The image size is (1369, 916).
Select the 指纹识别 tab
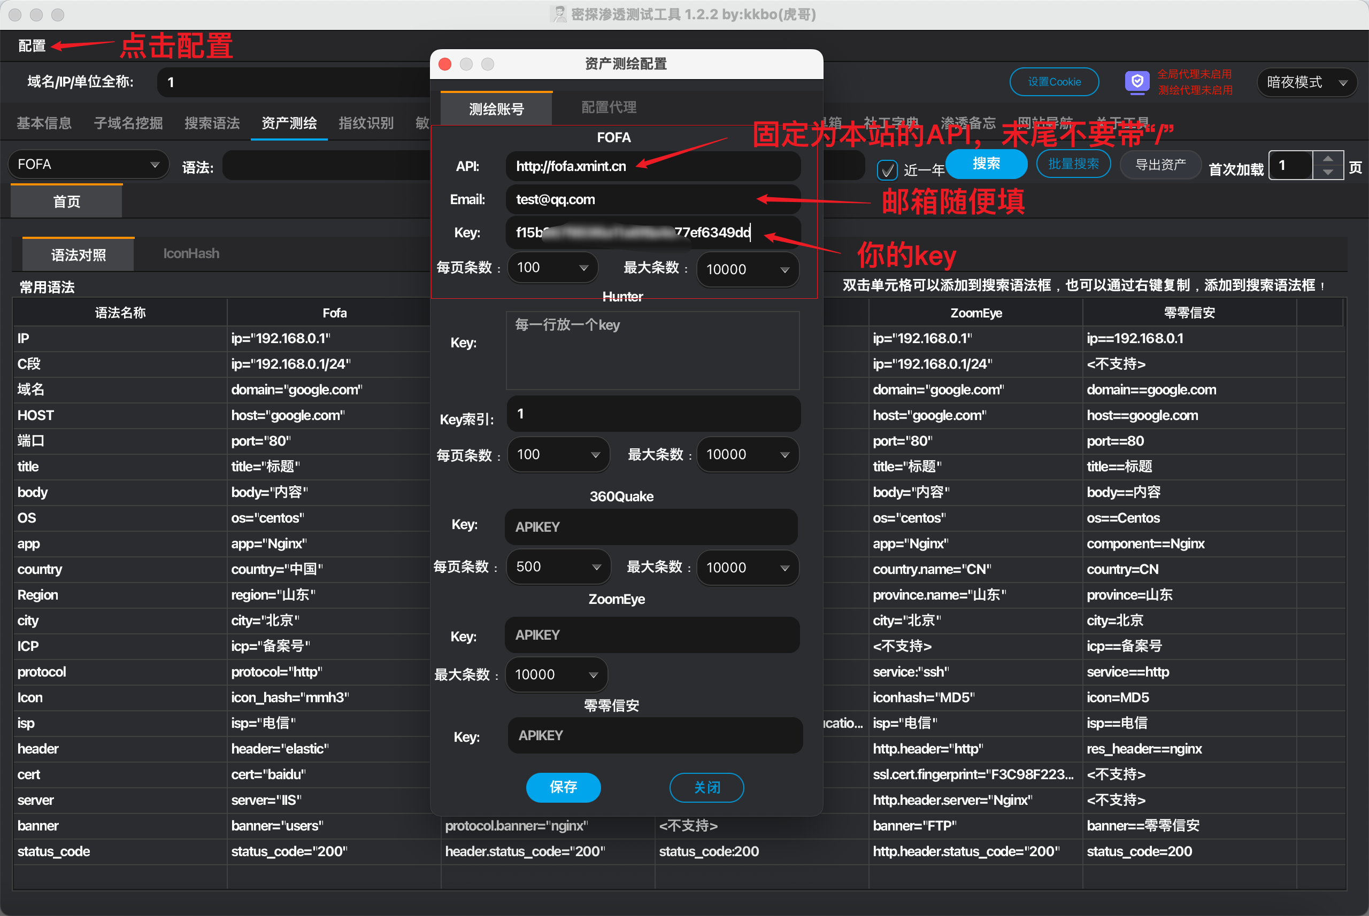point(366,123)
